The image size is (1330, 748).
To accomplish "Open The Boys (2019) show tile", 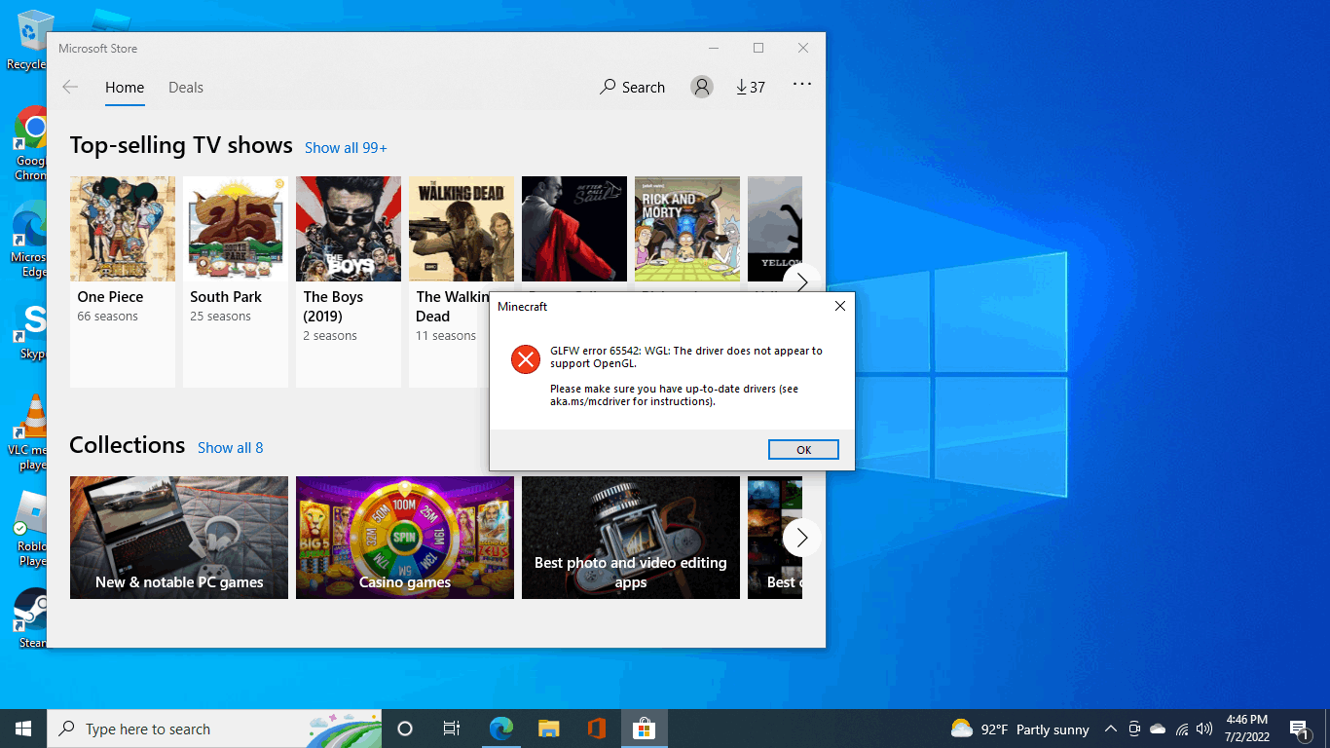I will (x=349, y=281).
